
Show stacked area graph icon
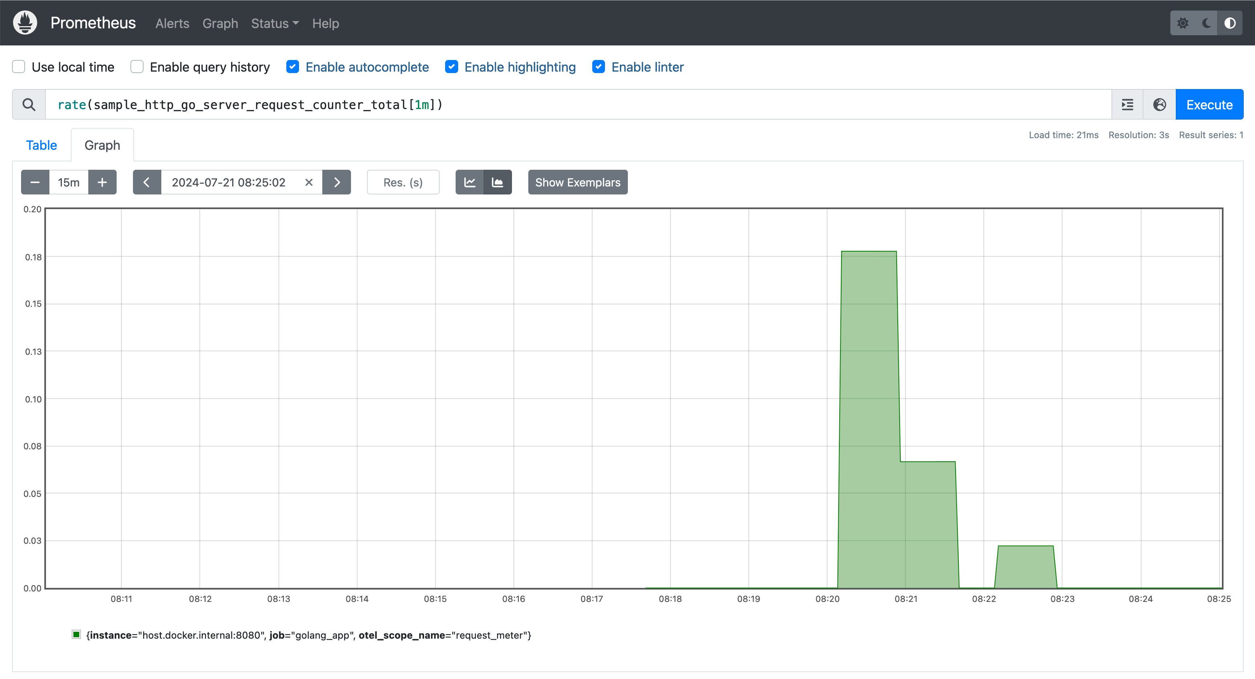497,182
